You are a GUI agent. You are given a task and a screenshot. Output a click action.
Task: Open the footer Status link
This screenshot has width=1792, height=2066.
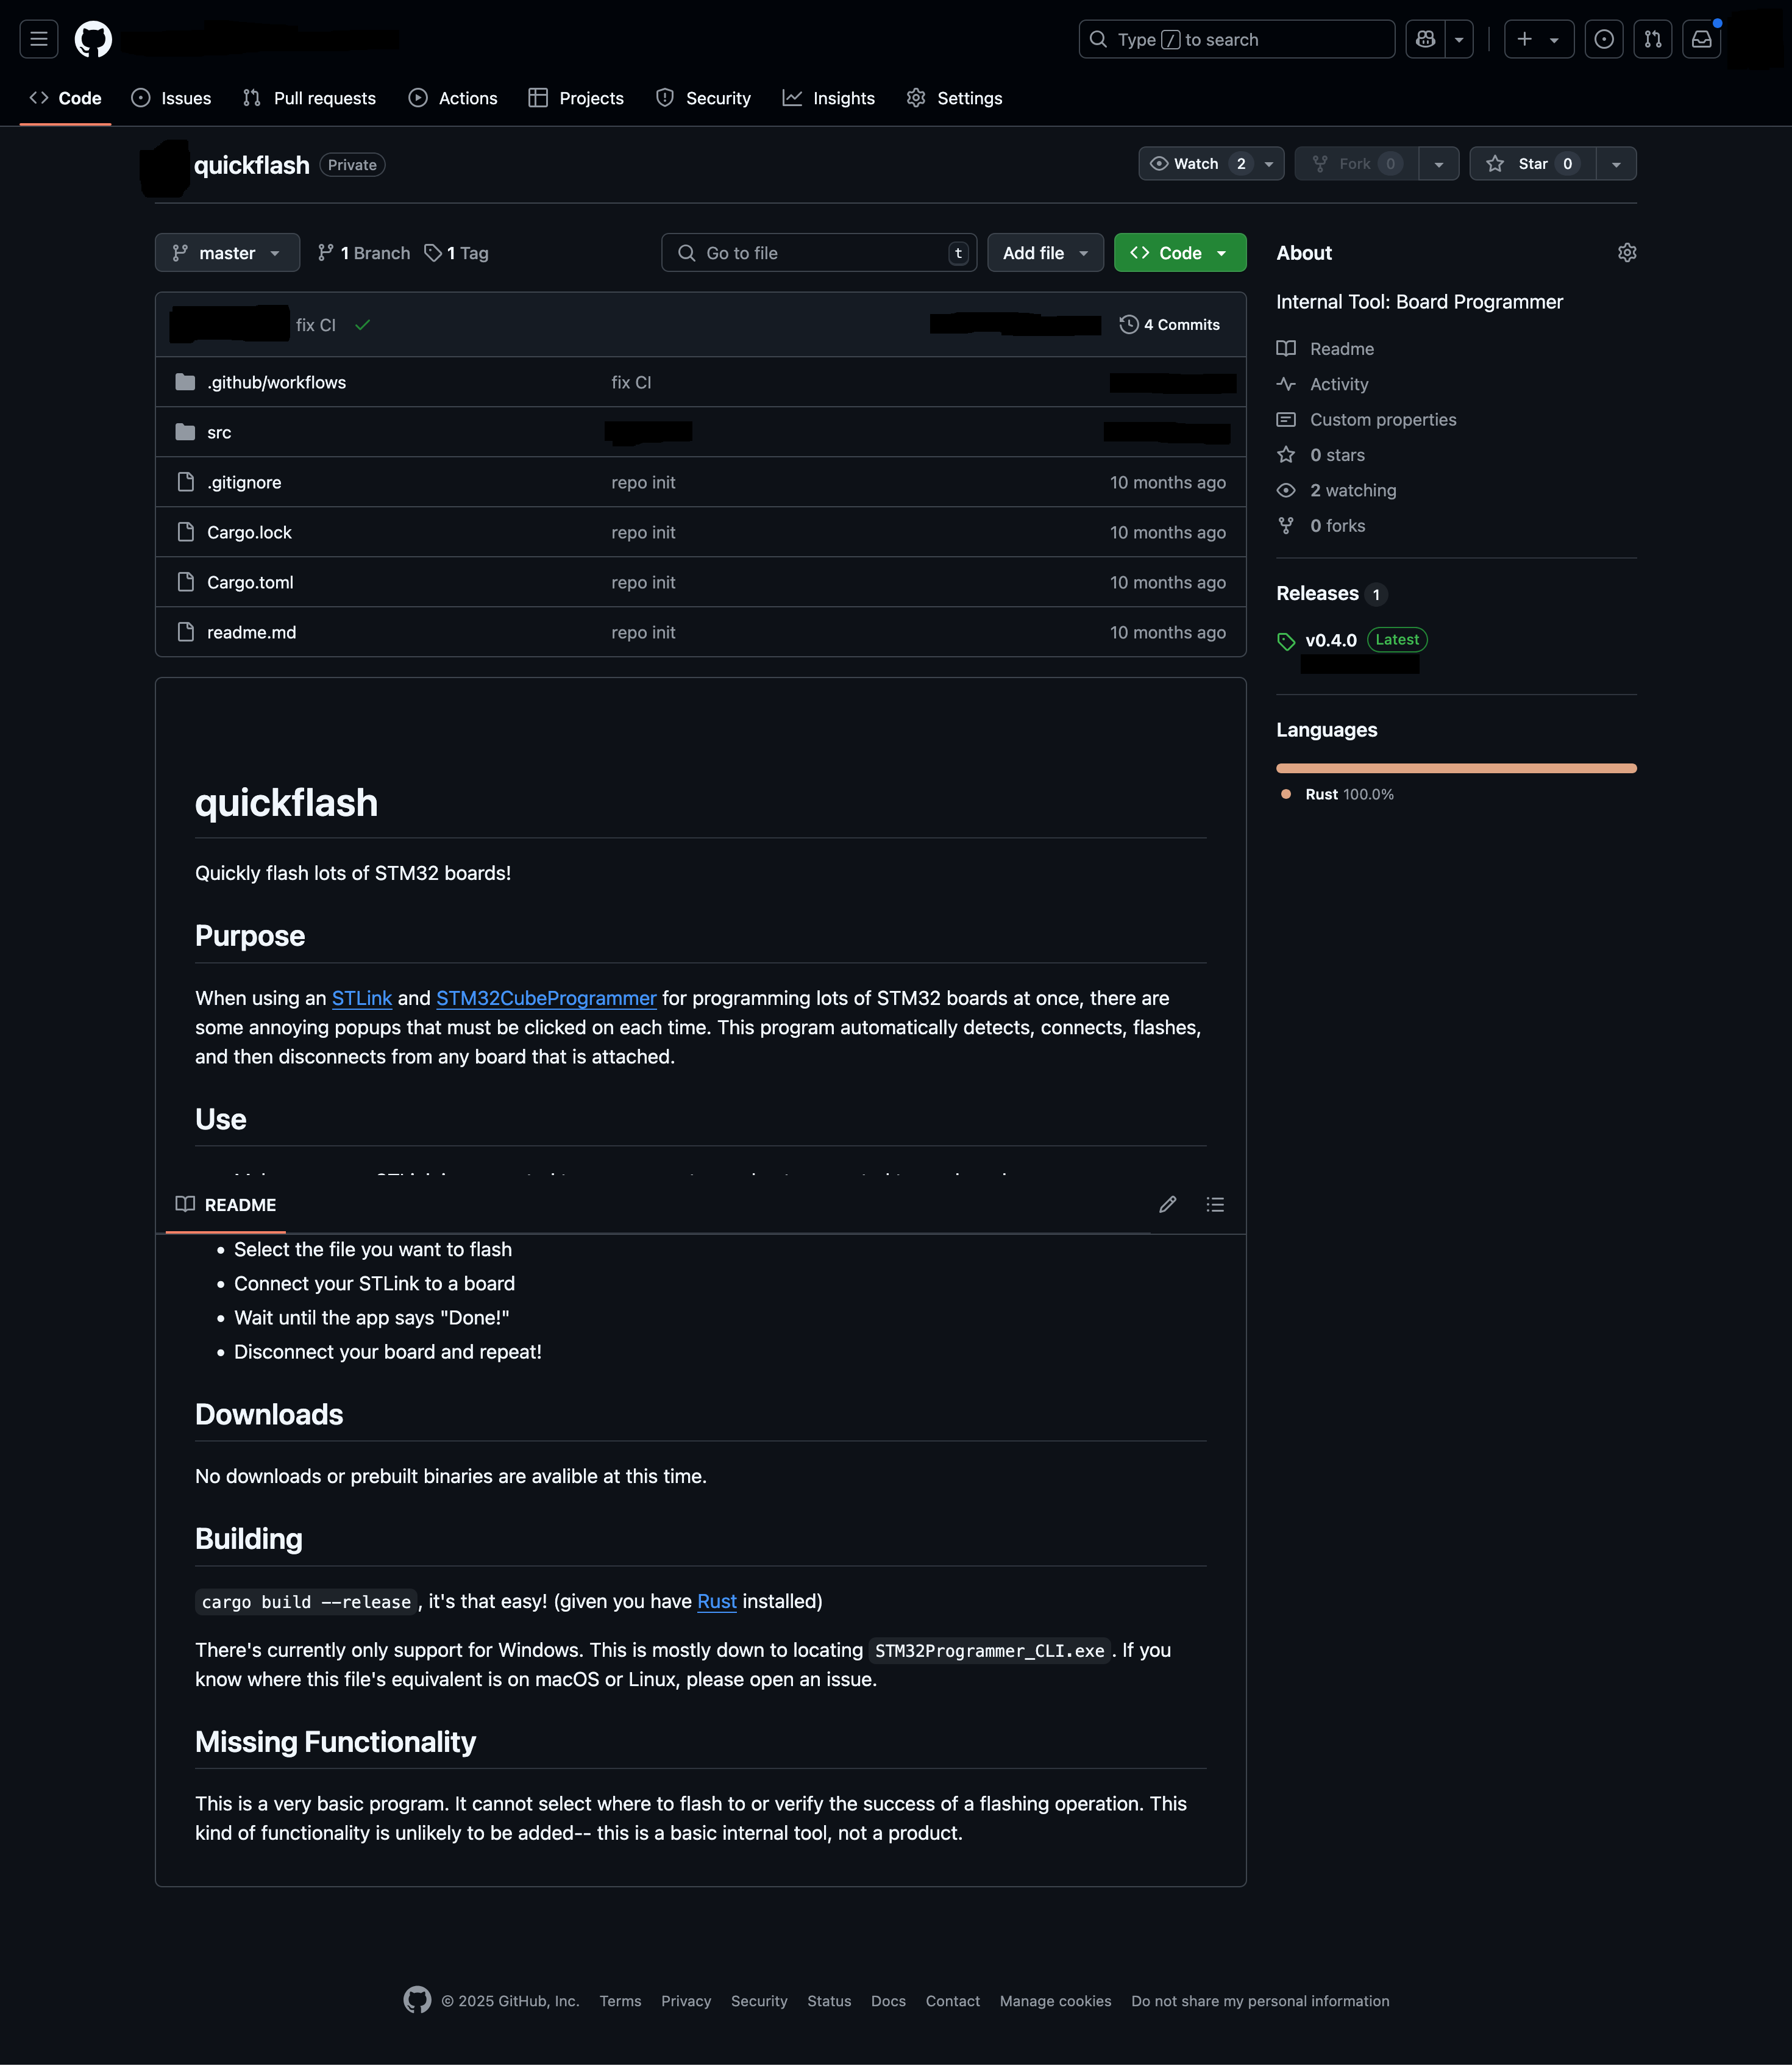pos(829,2001)
